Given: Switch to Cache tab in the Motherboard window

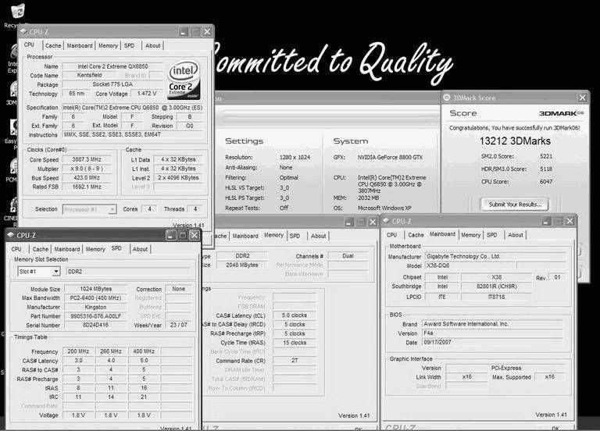Looking at the screenshot, I should (x=416, y=235).
